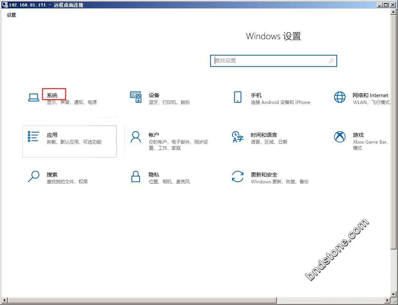Select the 隐私 category label
The height and width of the screenshot is (305, 398).
point(154,175)
